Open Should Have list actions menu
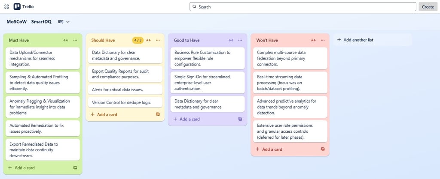This screenshot has height=179, width=440. [x=158, y=40]
